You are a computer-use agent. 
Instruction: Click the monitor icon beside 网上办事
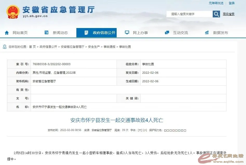(127, 33)
